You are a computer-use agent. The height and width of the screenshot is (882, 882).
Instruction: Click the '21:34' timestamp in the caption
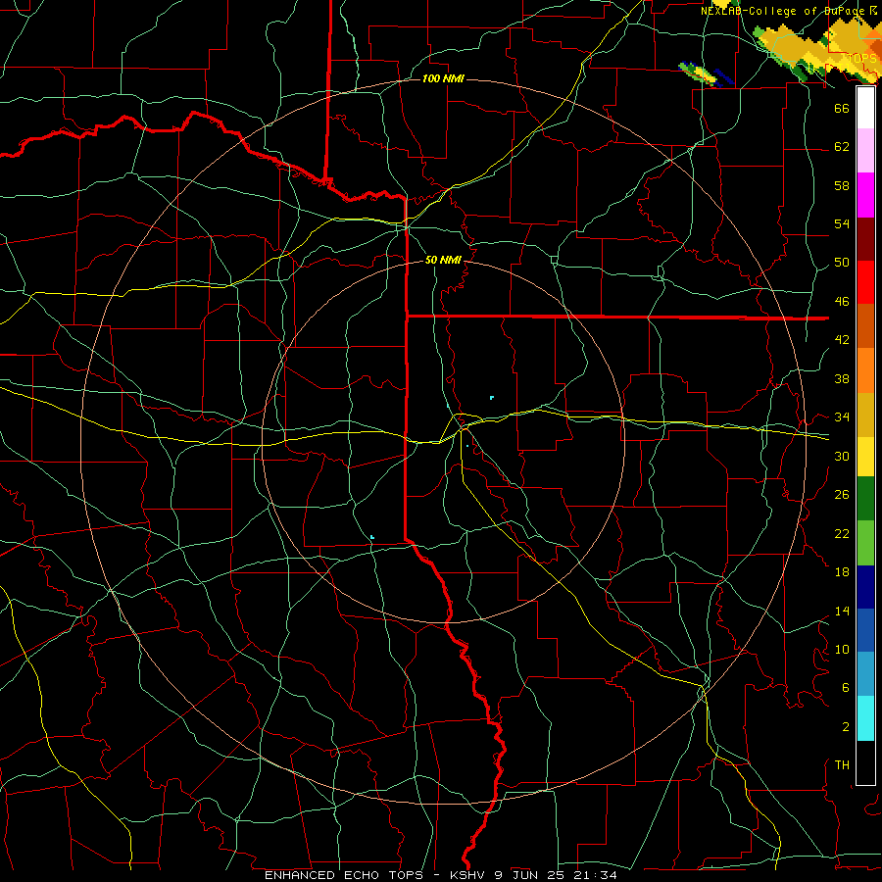click(595, 875)
